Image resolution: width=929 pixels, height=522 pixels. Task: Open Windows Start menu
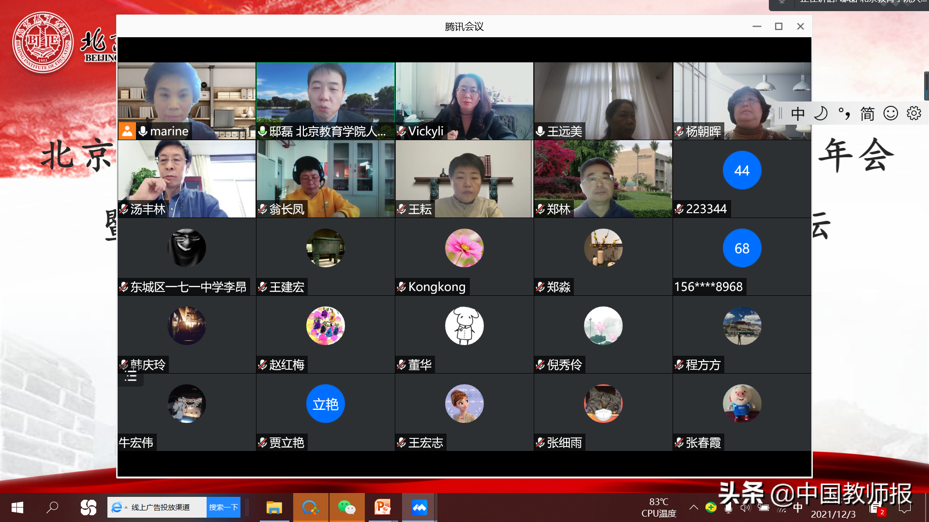click(17, 507)
